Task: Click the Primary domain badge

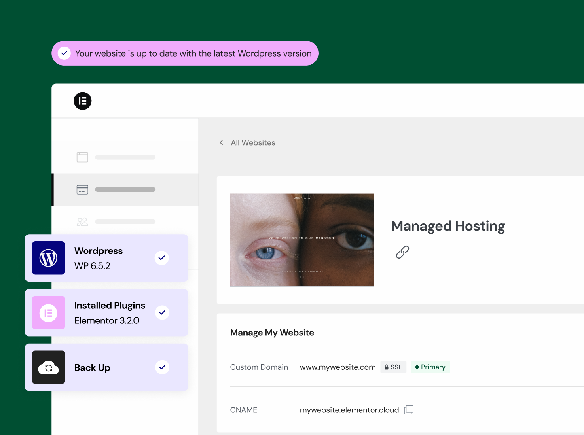Action: [x=430, y=367]
